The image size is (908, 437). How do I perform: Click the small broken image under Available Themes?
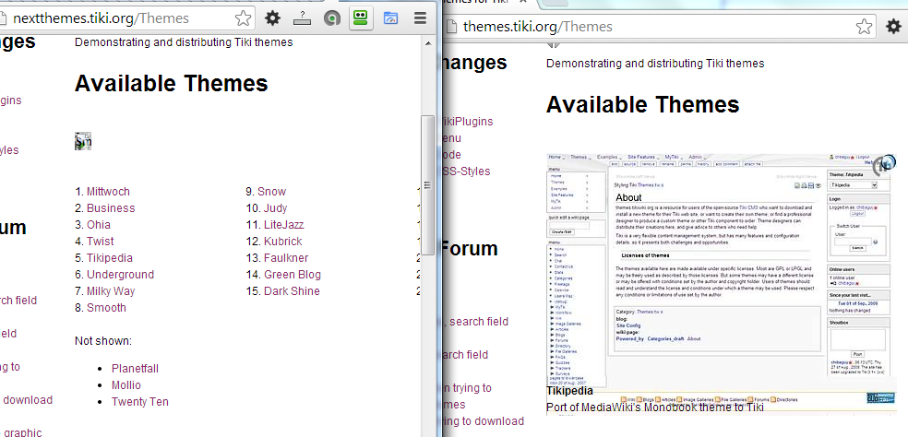pyautogui.click(x=83, y=141)
